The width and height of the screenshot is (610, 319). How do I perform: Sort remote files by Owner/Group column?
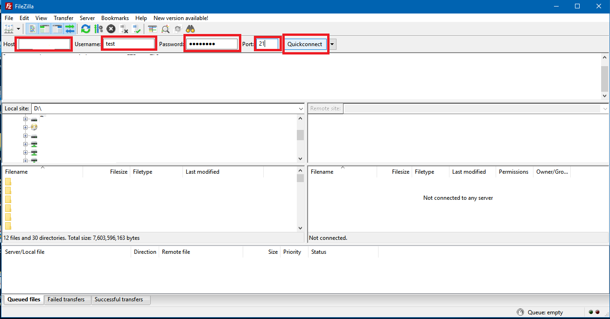552,172
